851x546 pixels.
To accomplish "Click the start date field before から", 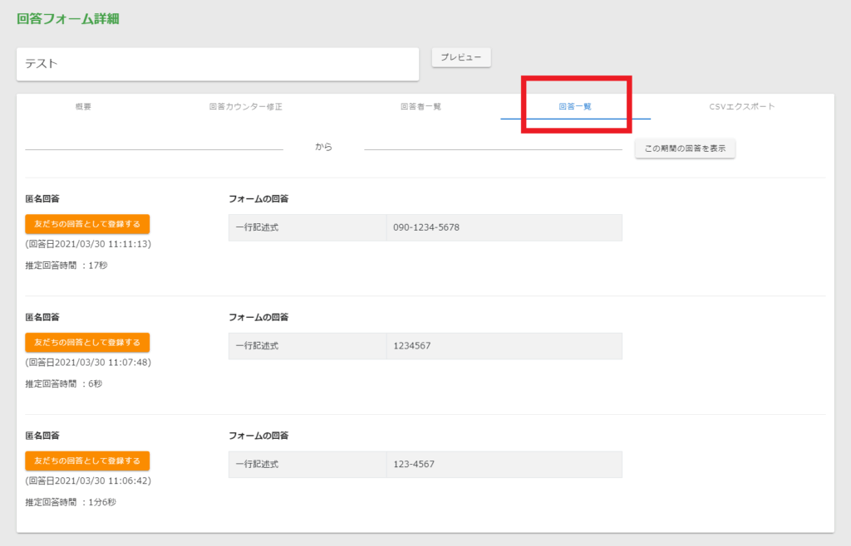I will tap(154, 143).
